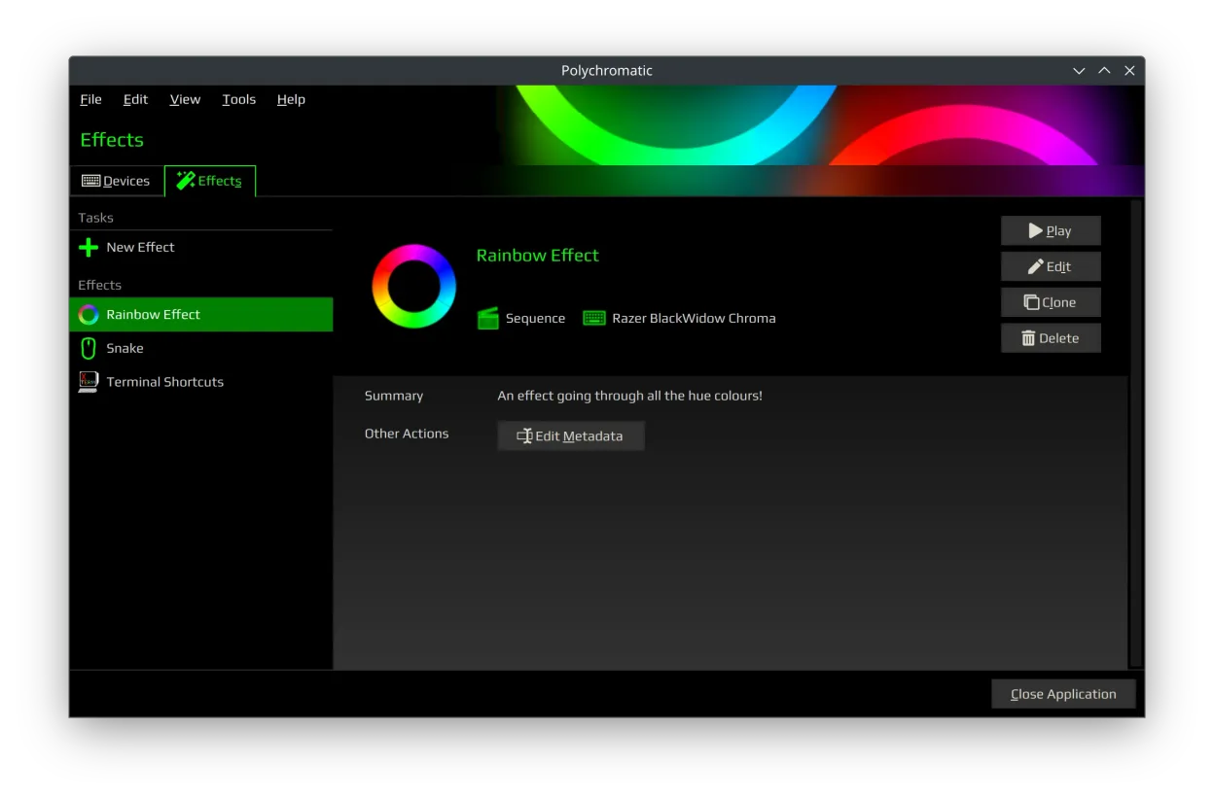Open the Help menu
The height and width of the screenshot is (799, 1214).
(x=291, y=99)
